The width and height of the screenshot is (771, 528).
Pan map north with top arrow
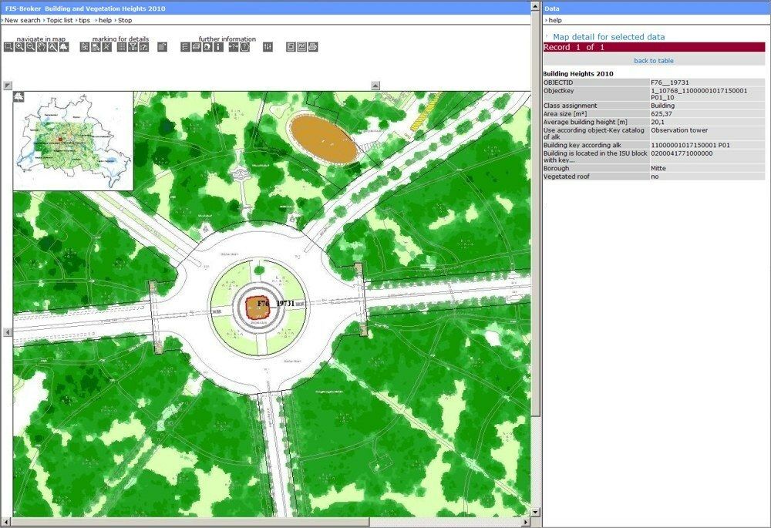point(375,86)
